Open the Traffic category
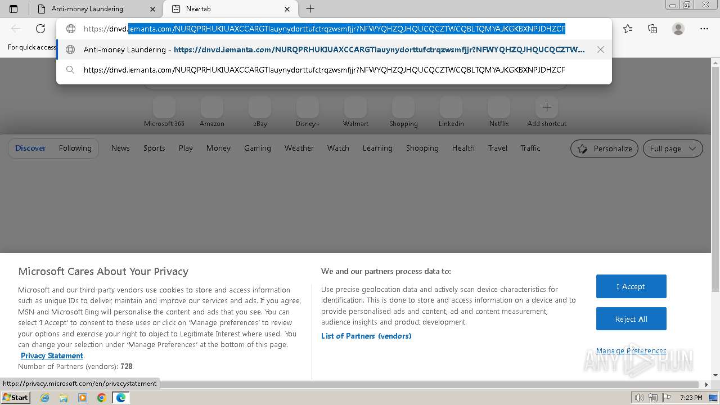Image resolution: width=720 pixels, height=405 pixels. [x=530, y=148]
